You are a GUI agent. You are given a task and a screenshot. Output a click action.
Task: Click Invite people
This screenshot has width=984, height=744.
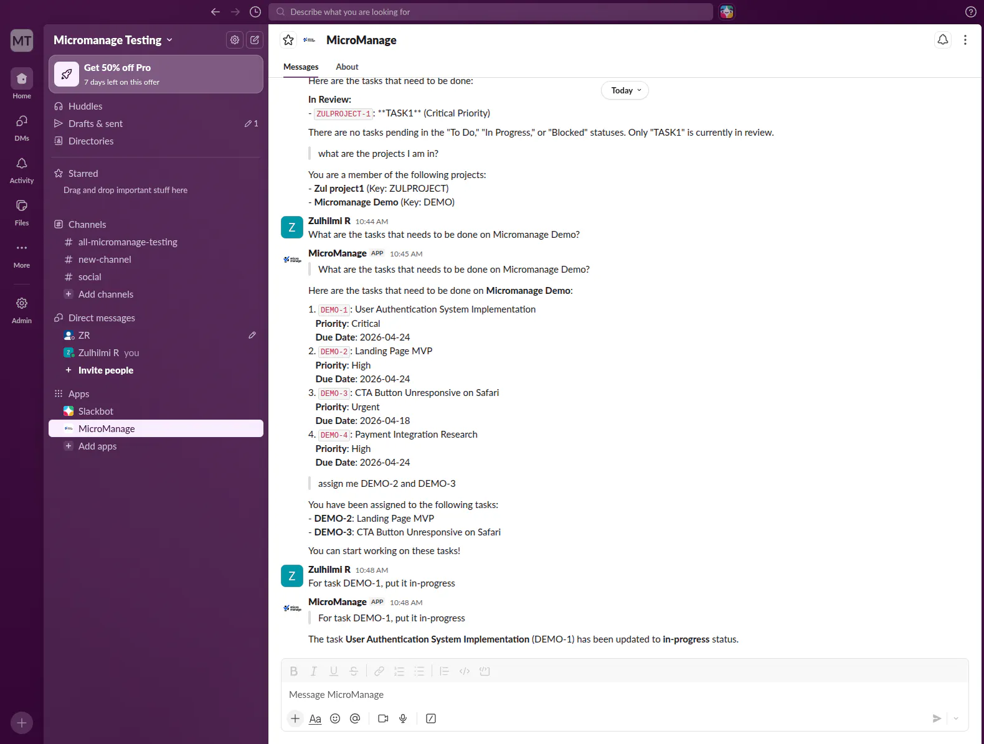(x=156, y=370)
